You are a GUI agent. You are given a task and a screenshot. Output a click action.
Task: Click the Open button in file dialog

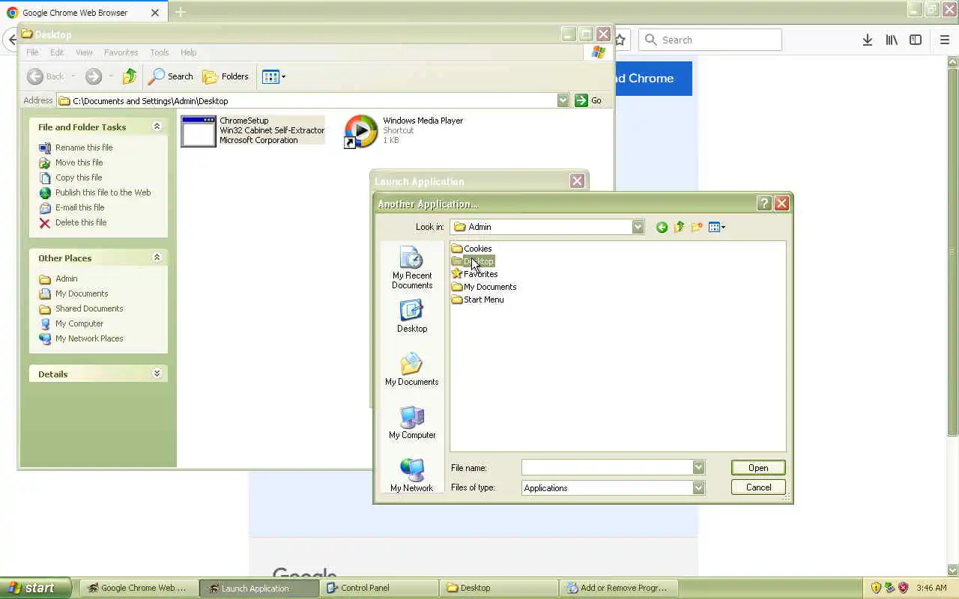[758, 468]
